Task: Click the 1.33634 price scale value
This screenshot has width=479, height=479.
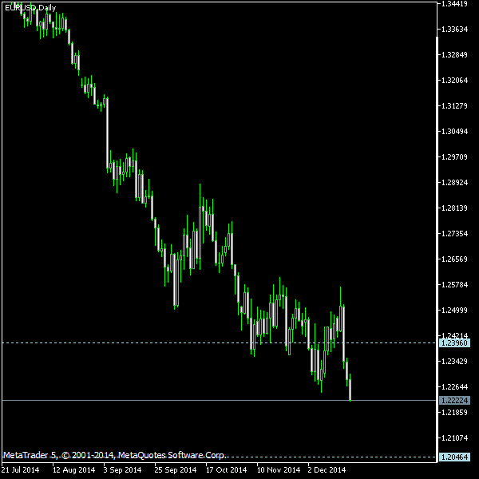Action: pyautogui.click(x=454, y=30)
